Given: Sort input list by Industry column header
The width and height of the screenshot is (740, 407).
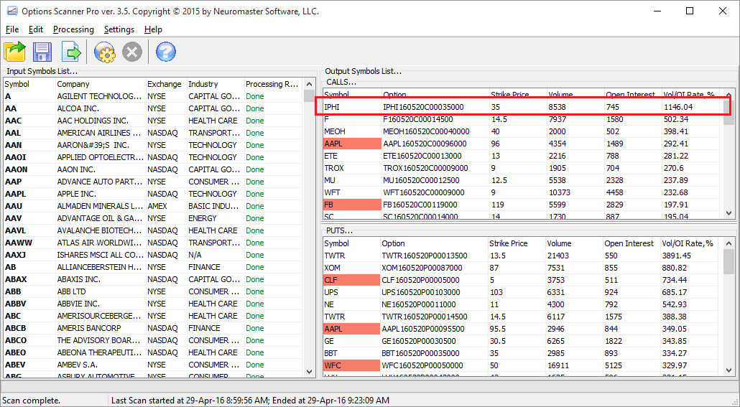Looking at the screenshot, I should (x=216, y=84).
